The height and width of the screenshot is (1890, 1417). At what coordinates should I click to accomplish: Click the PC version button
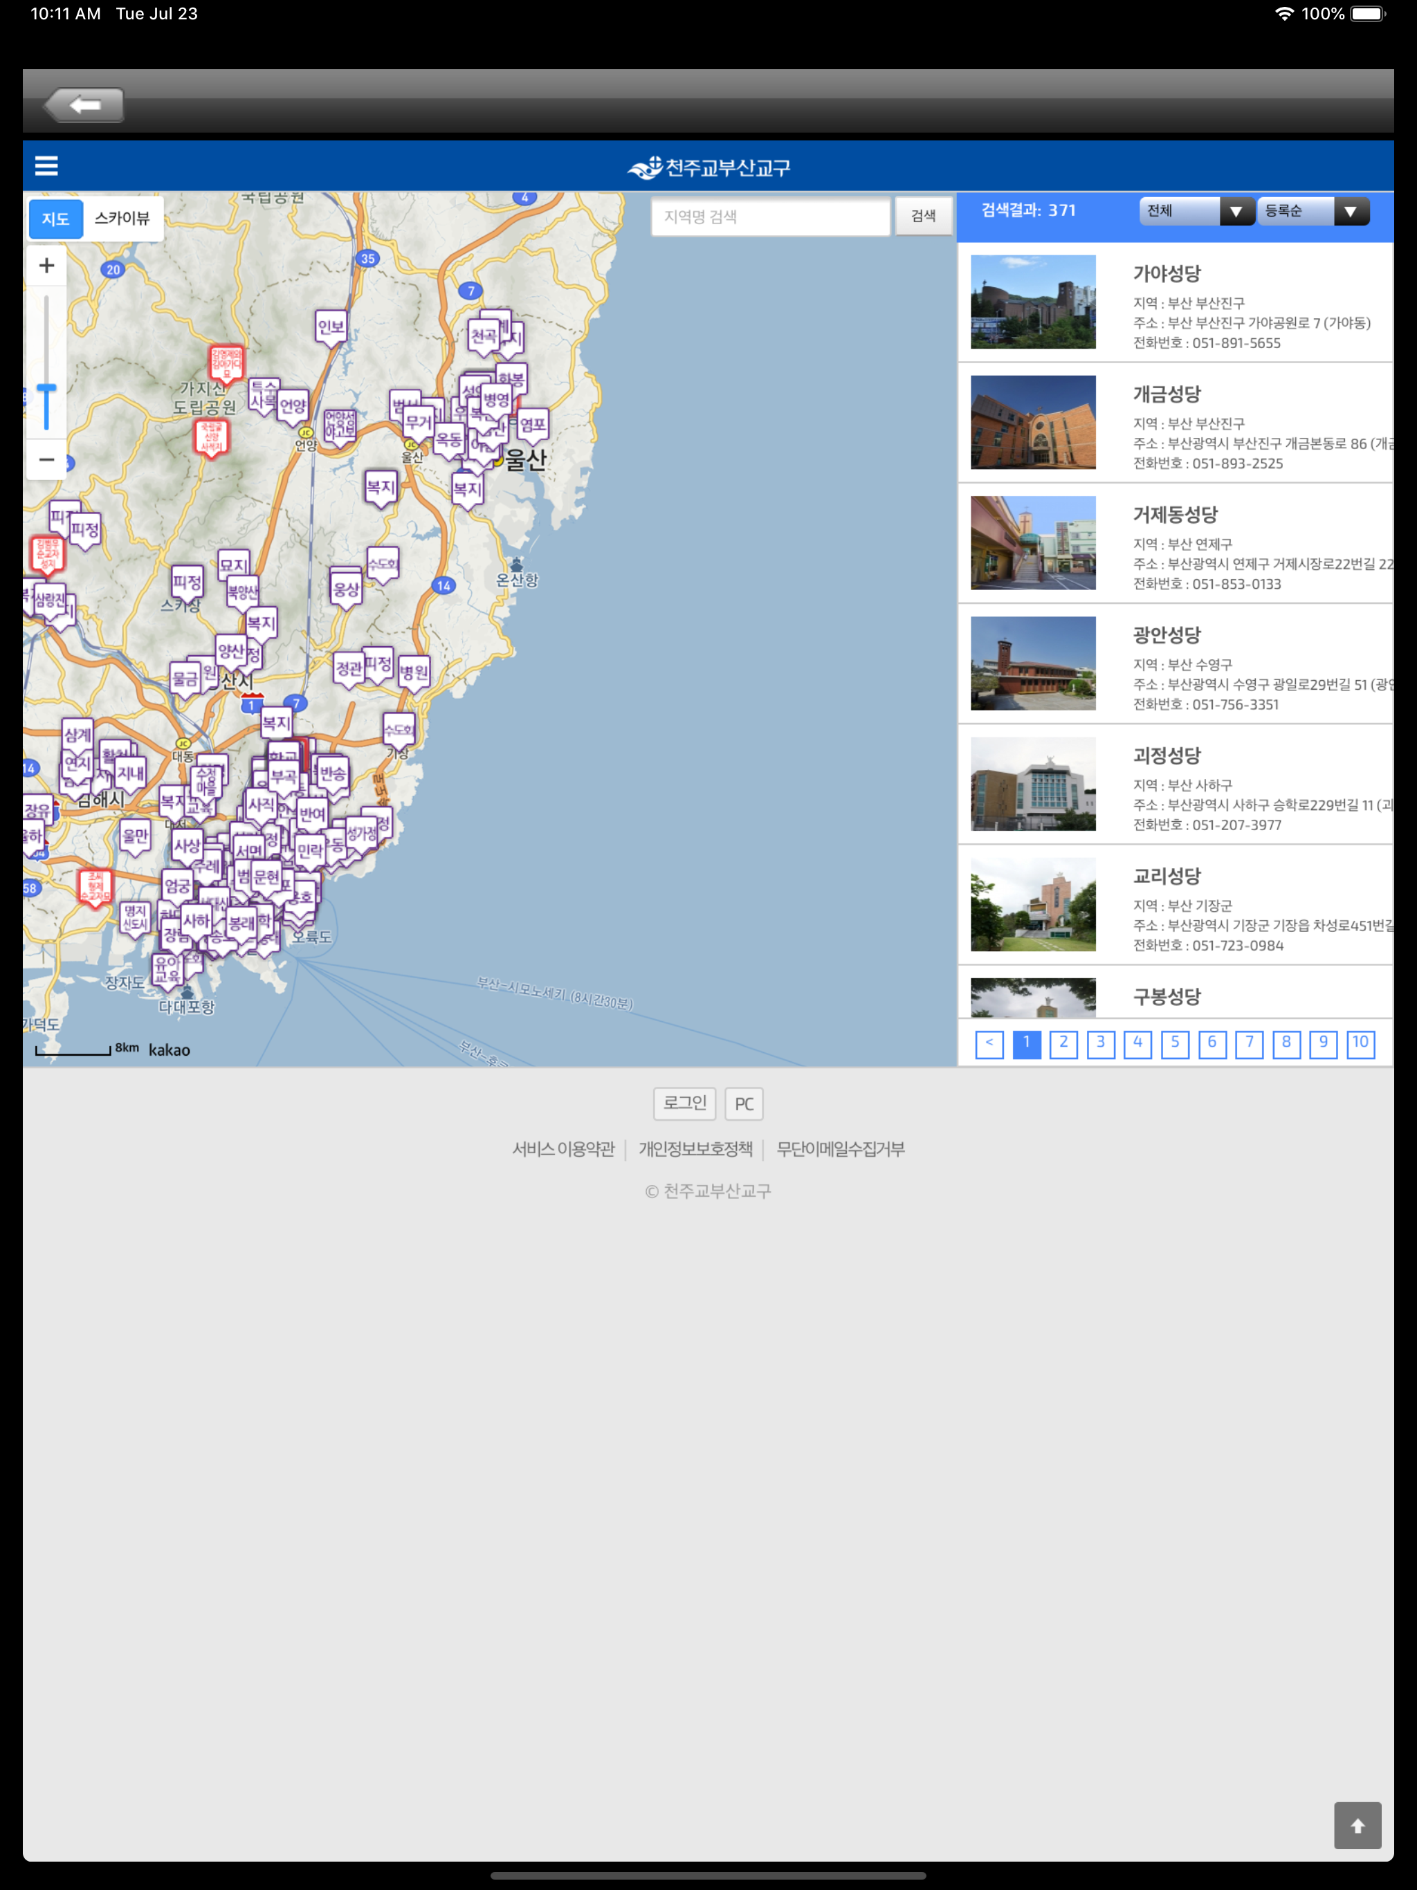coord(744,1103)
